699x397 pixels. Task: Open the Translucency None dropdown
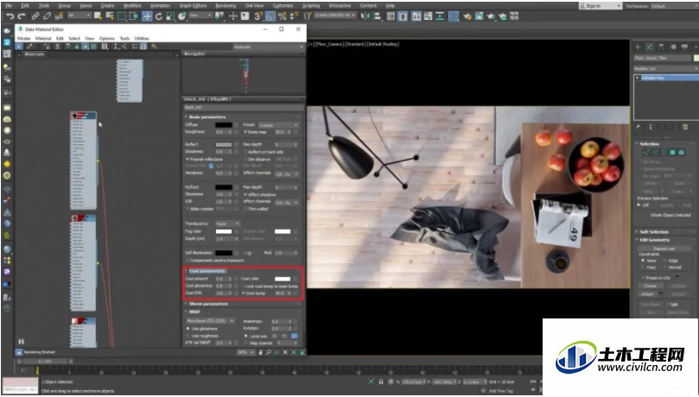click(x=228, y=224)
